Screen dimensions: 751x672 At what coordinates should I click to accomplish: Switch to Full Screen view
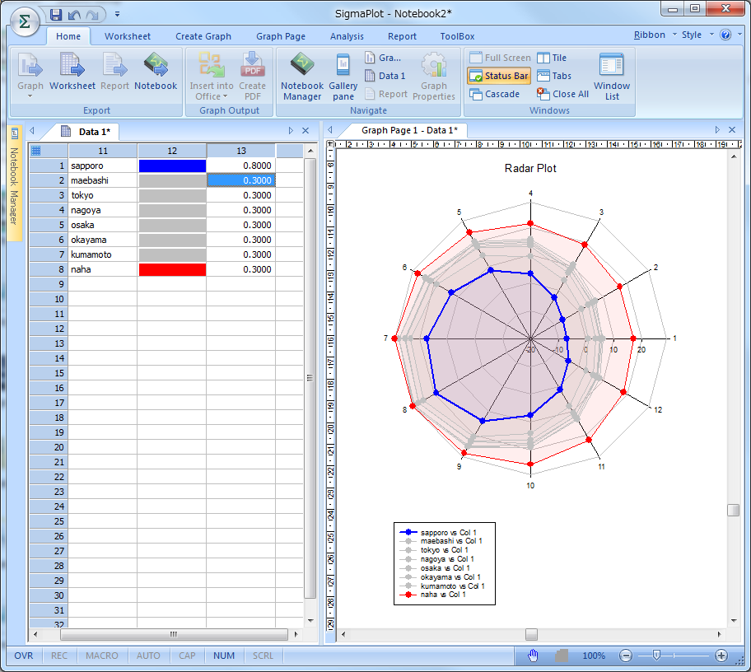500,58
